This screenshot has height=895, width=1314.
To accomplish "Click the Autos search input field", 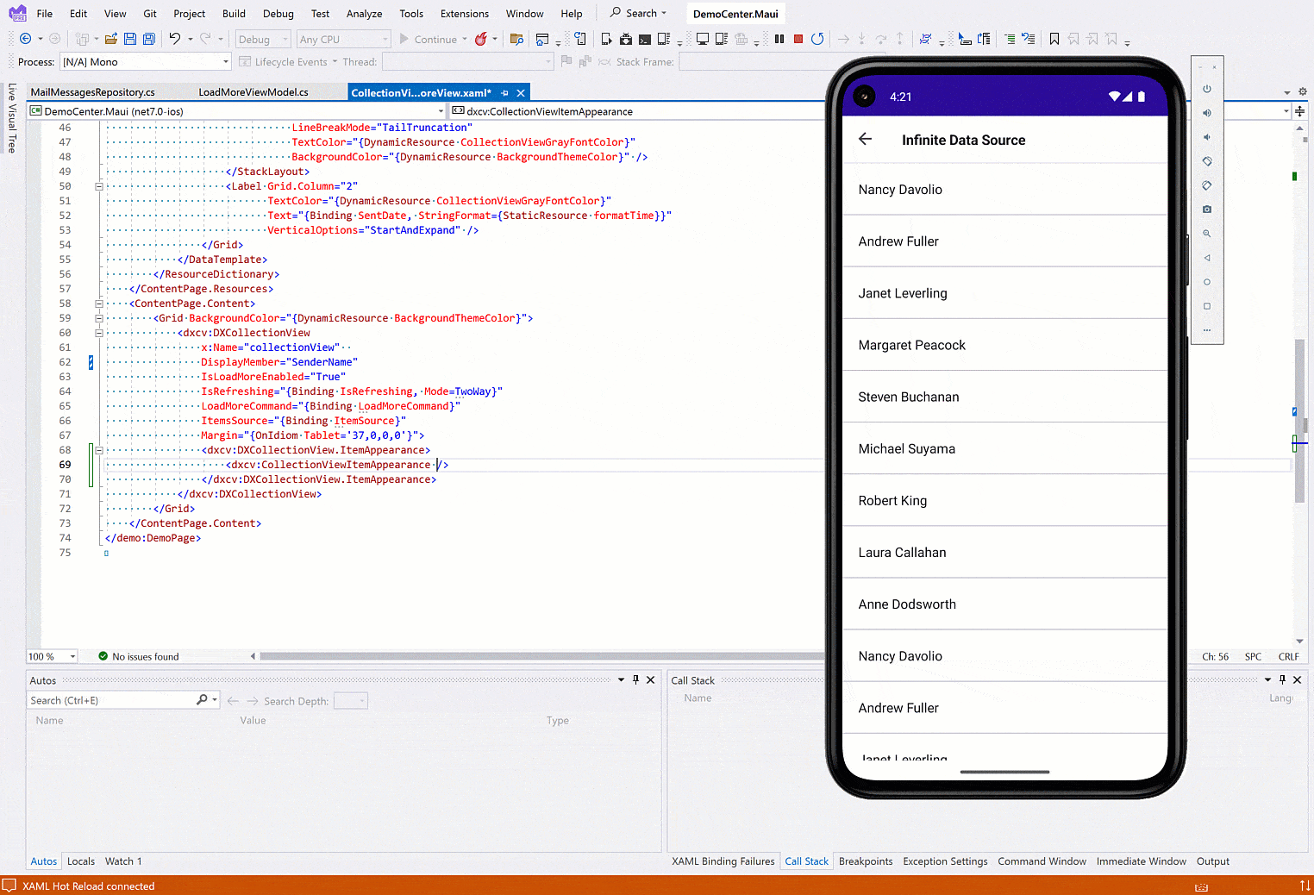I will [x=113, y=700].
